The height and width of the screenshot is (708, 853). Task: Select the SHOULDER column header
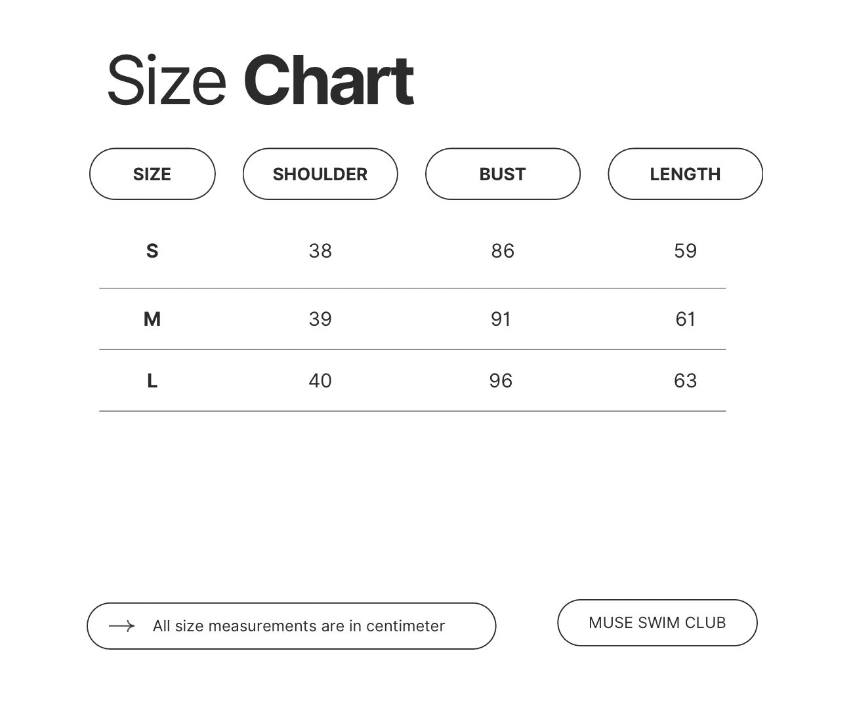point(320,174)
